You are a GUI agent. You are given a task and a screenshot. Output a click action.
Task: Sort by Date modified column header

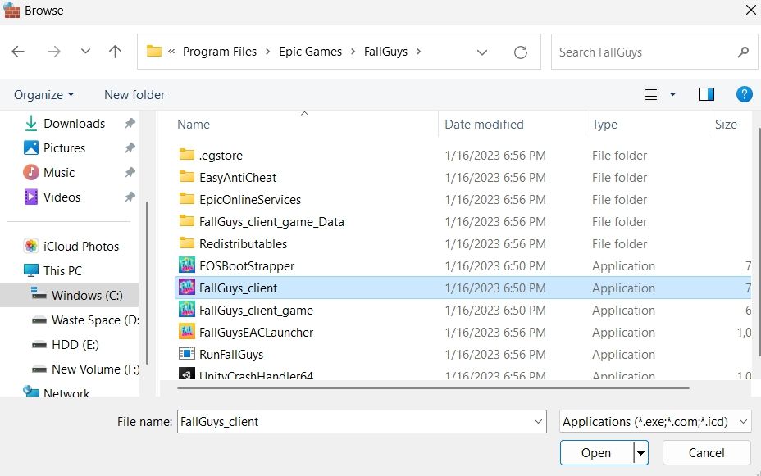pyautogui.click(x=484, y=125)
